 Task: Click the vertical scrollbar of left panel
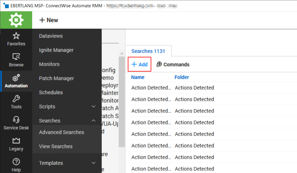pos(122,101)
